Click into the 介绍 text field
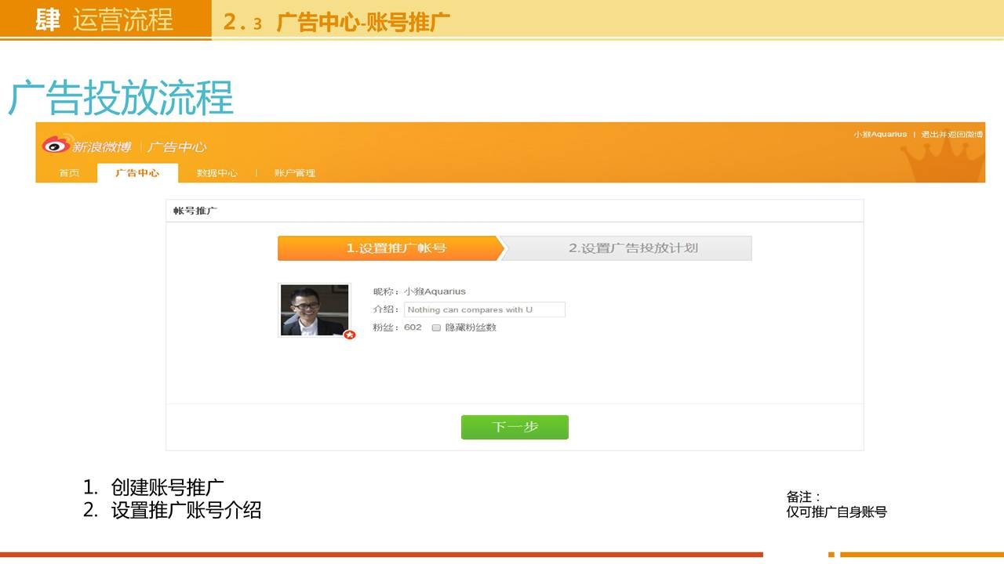Screen dimensions: 1004x564 (484, 309)
